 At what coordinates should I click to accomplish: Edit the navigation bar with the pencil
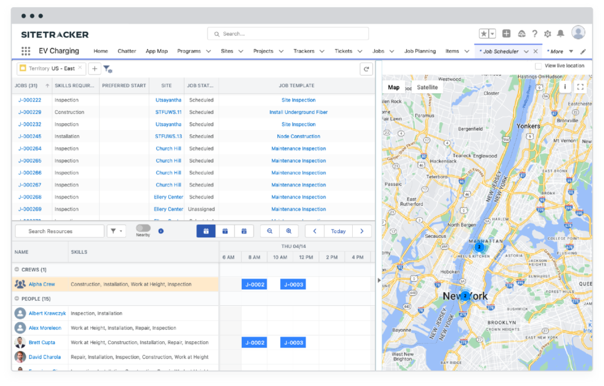click(583, 51)
